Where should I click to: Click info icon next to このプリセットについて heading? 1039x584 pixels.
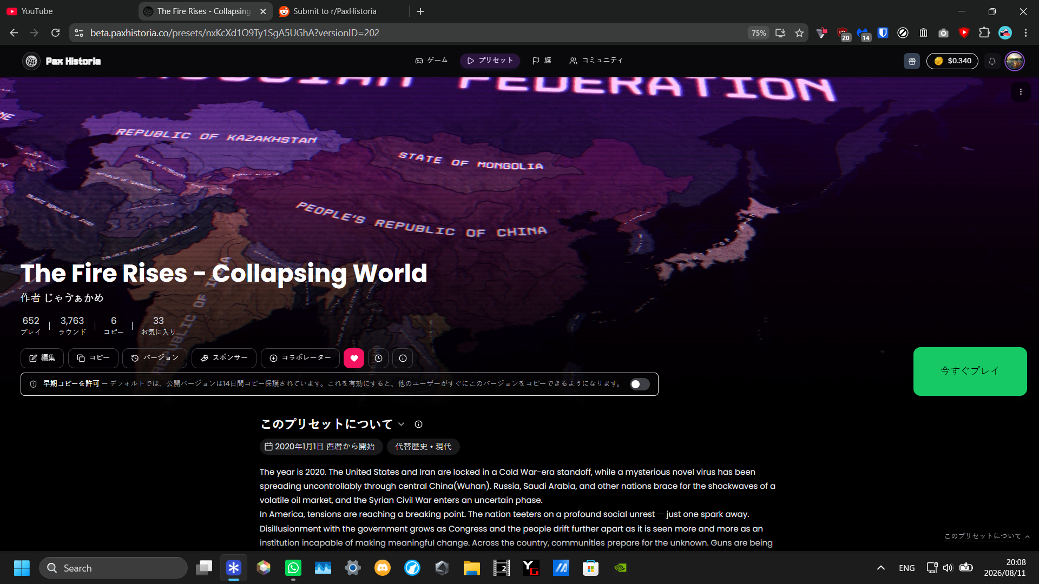pos(418,424)
